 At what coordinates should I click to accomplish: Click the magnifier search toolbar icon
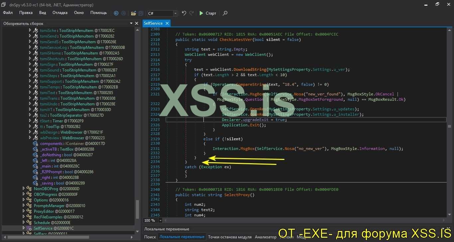225,13
